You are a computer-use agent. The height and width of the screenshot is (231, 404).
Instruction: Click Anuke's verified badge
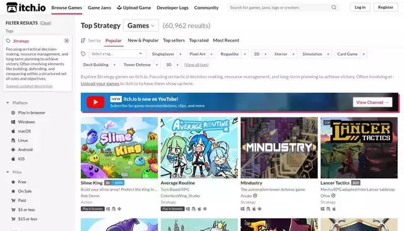pos(255,196)
